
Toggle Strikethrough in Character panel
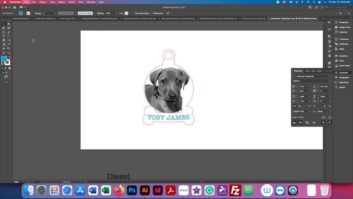(x=330, y=106)
